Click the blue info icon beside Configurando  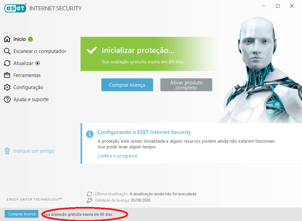coord(90,134)
